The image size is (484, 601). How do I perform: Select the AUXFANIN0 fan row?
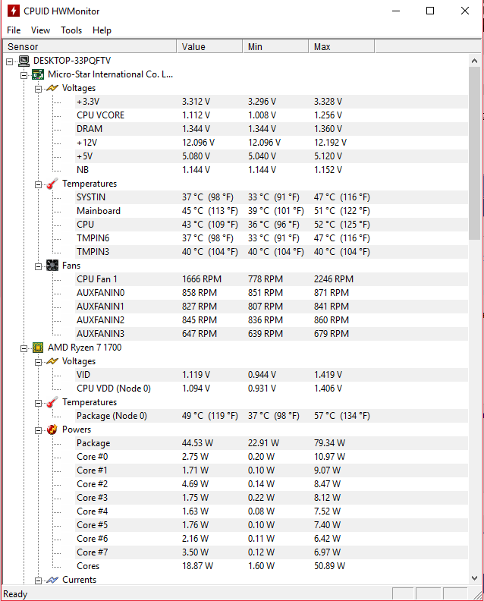coord(272,293)
